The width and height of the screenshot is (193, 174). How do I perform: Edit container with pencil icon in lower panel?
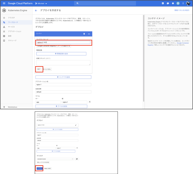76,125
